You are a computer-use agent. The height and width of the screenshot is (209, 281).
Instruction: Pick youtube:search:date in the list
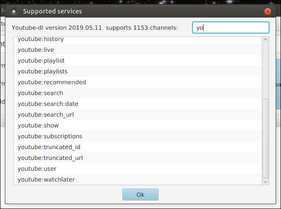(x=48, y=104)
